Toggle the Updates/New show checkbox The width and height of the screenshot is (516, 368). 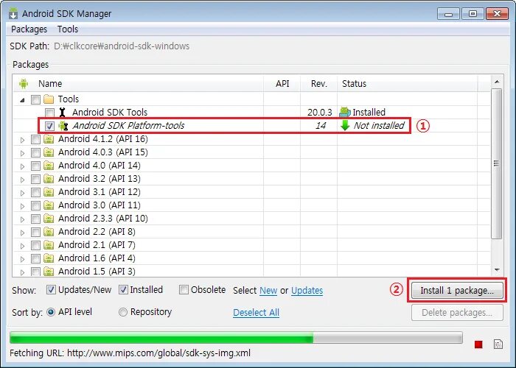(x=51, y=290)
